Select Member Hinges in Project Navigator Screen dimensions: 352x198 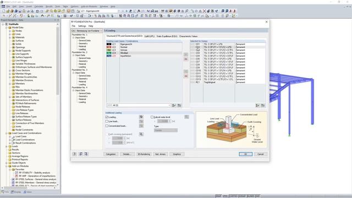click(x=23, y=74)
